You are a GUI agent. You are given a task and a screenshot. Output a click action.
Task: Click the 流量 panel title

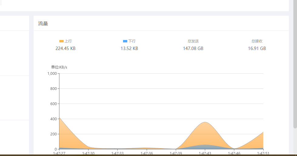pyautogui.click(x=43, y=24)
